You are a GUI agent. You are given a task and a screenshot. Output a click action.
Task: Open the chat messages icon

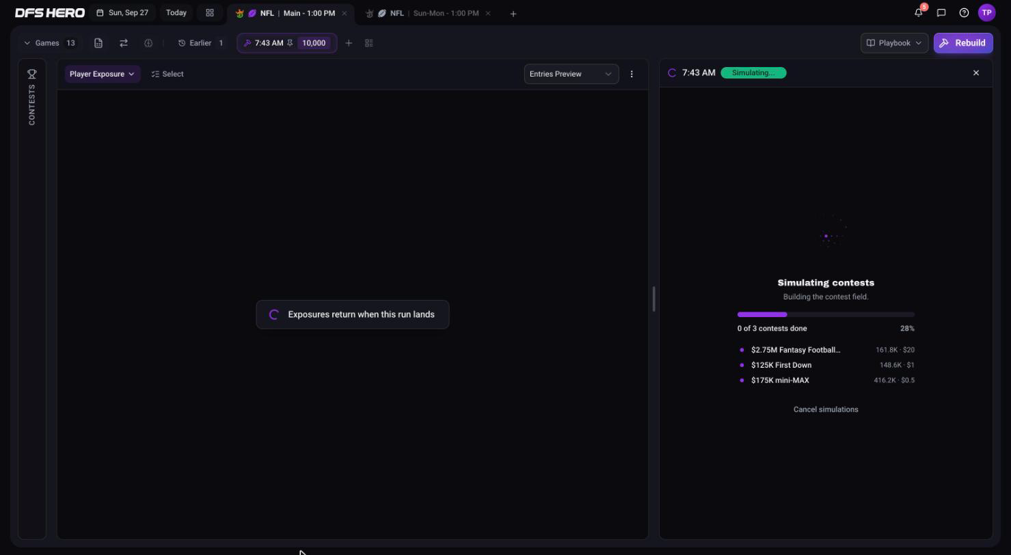[x=941, y=12]
